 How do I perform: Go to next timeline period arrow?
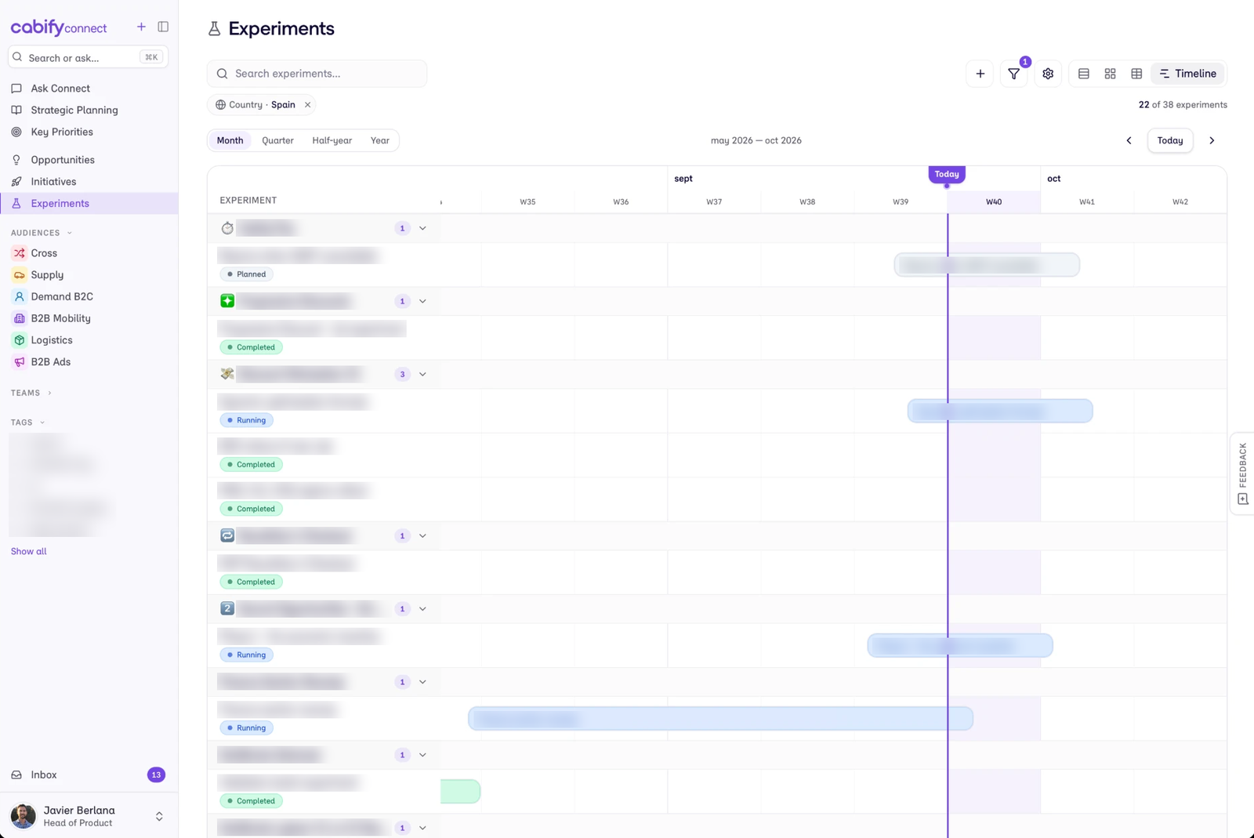[x=1212, y=140]
